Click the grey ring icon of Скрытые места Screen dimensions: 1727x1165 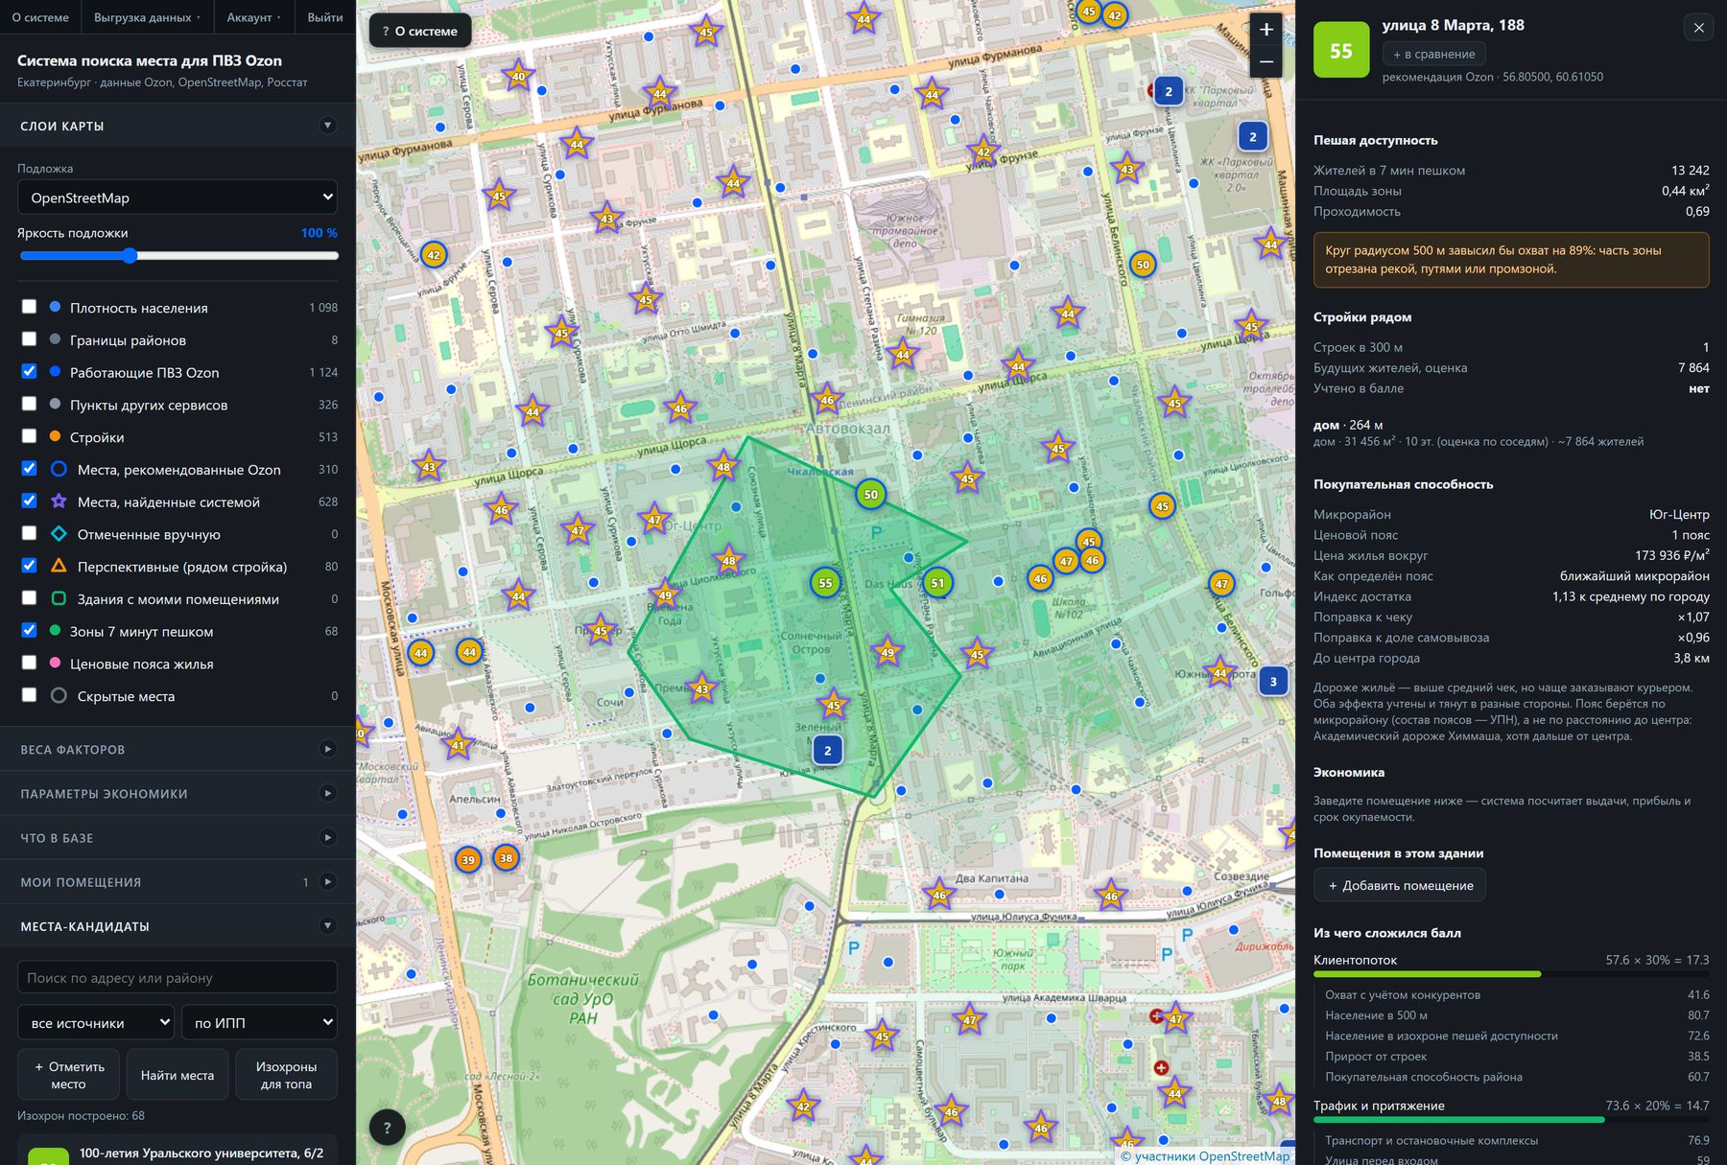59,696
